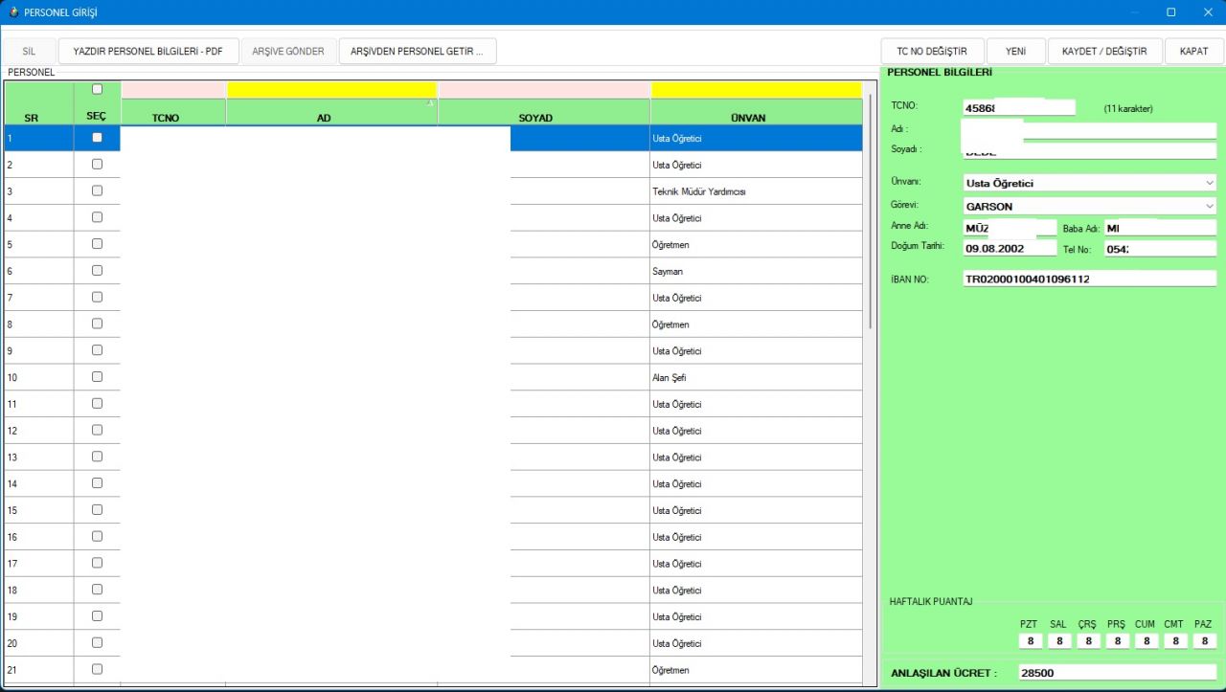Click the PZT weekly hours box
This screenshot has width=1226, height=692.
1029,641
